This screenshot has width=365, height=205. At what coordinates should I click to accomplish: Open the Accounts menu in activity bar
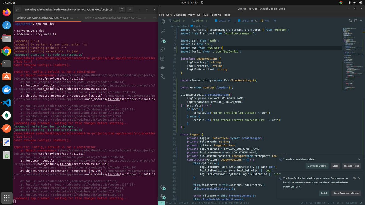coord(163,187)
